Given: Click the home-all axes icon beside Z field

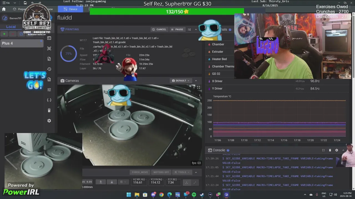Looking at the screenshot, I should tap(187, 182).
